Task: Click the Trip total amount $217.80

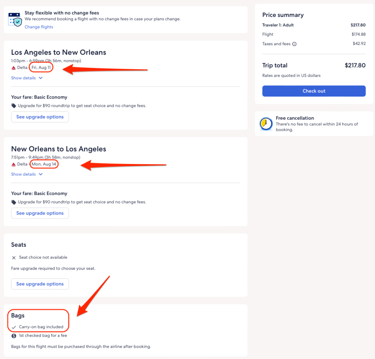Action: pyautogui.click(x=355, y=66)
